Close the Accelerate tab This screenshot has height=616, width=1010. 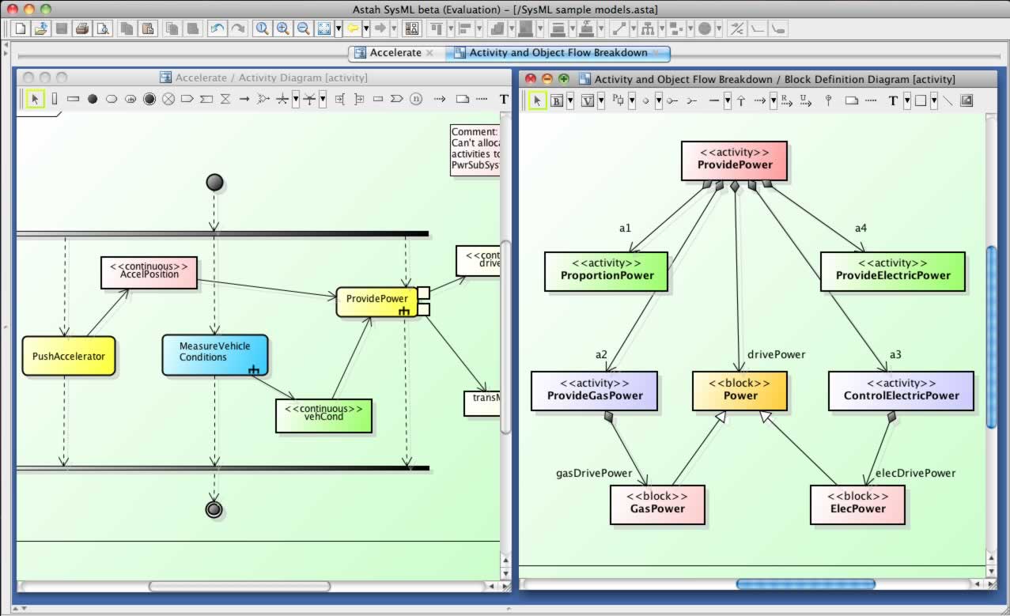429,53
